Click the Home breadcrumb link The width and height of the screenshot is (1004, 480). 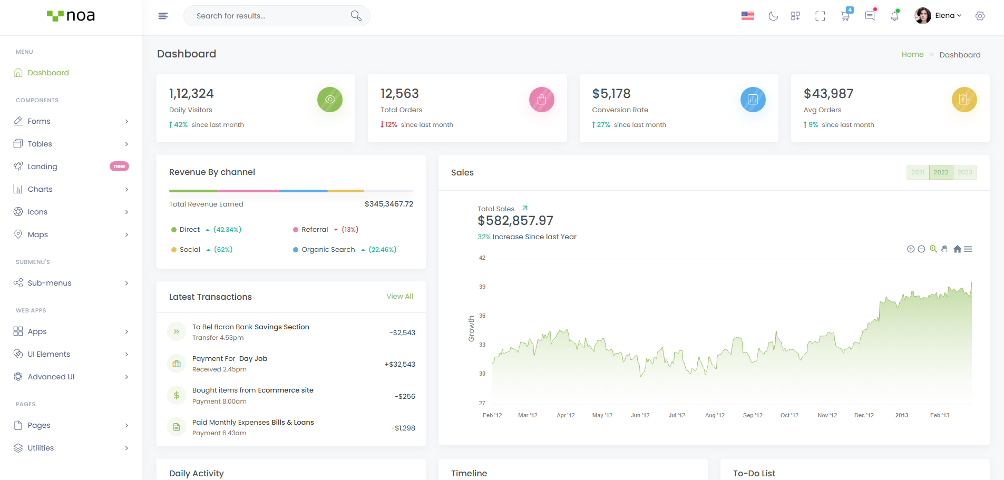pyautogui.click(x=912, y=54)
